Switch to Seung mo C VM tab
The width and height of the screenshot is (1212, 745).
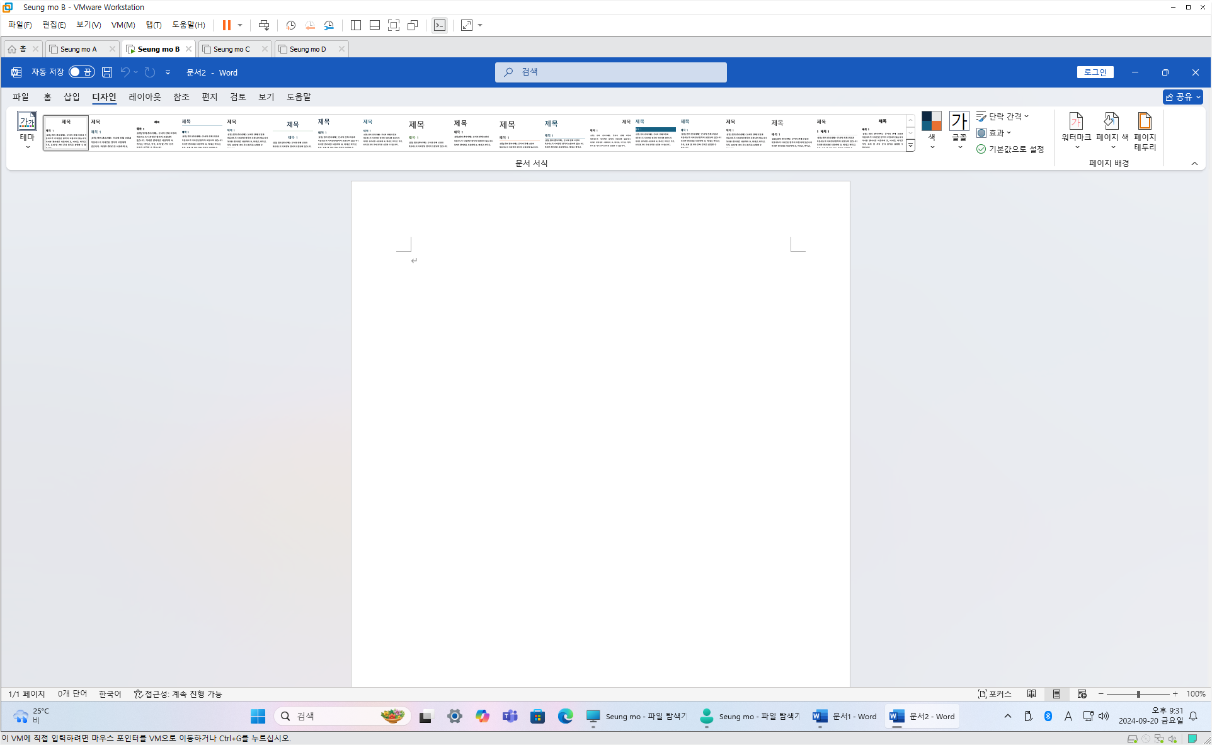[231, 49]
